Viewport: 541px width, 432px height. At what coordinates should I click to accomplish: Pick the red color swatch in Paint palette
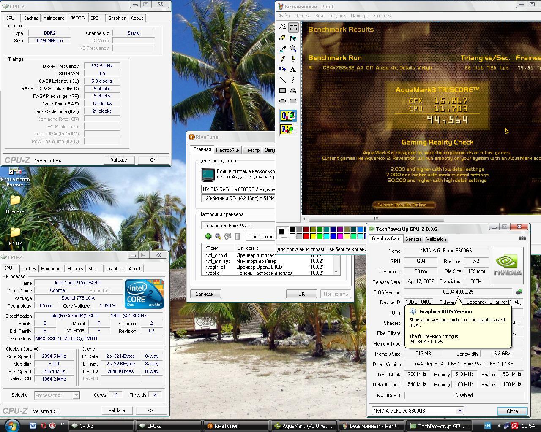(x=306, y=236)
